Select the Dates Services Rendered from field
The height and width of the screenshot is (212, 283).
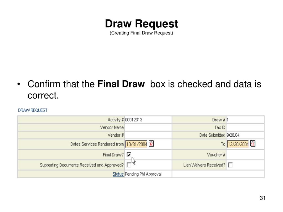[x=136, y=144]
